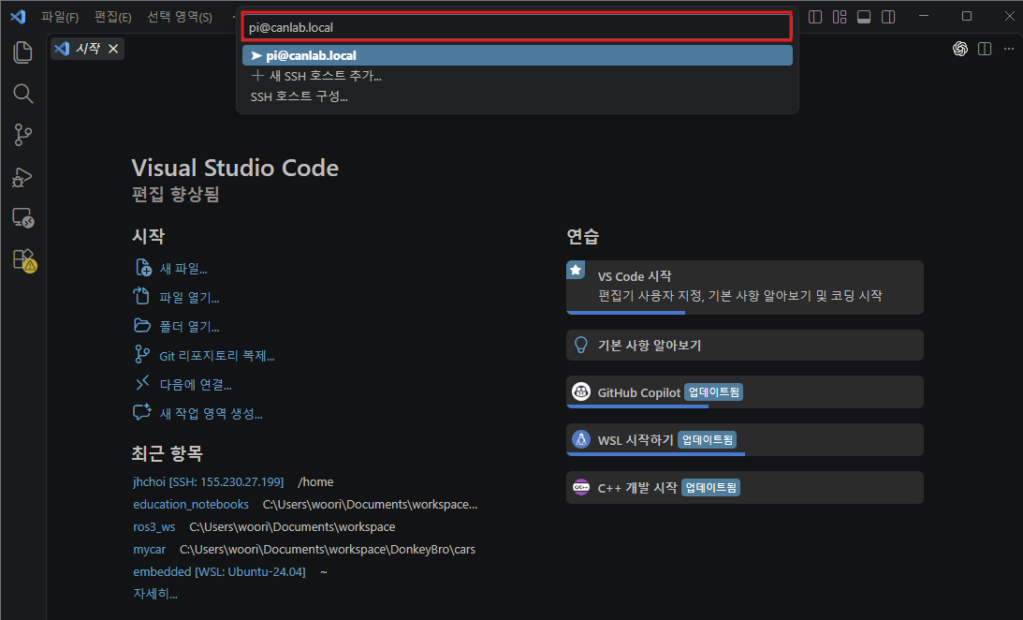The width and height of the screenshot is (1023, 620).
Task: Click the star icon on VS Code 시작 card
Action: 576,270
